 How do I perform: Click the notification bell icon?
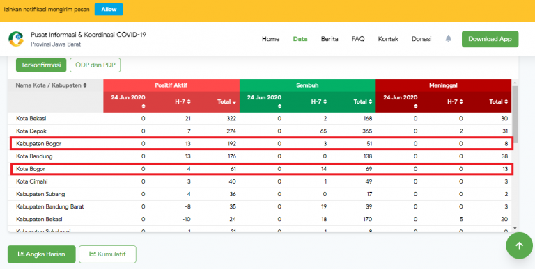click(449, 39)
